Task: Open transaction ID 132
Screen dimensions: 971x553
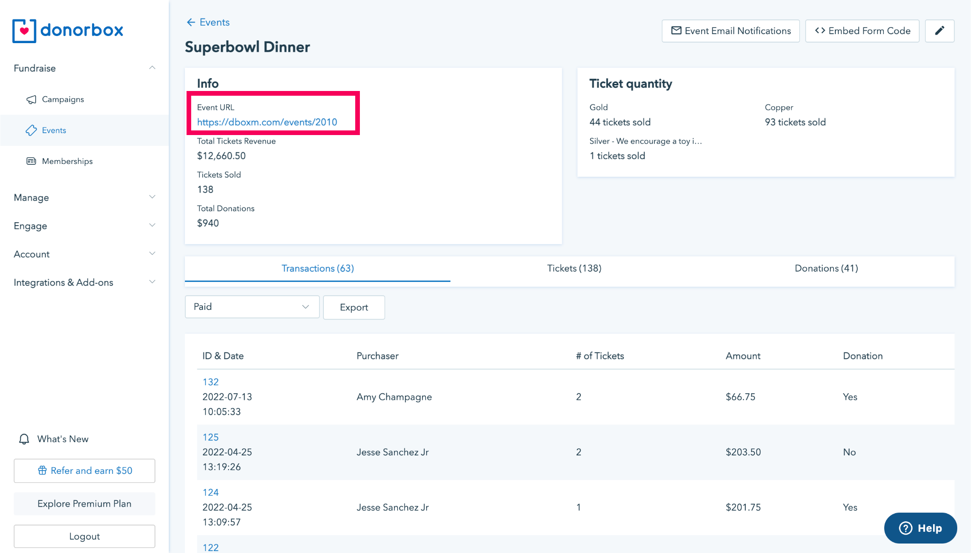Action: tap(211, 382)
